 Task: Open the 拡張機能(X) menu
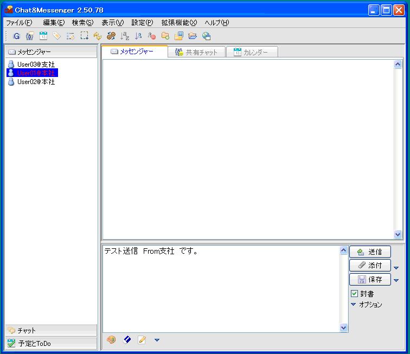click(179, 23)
